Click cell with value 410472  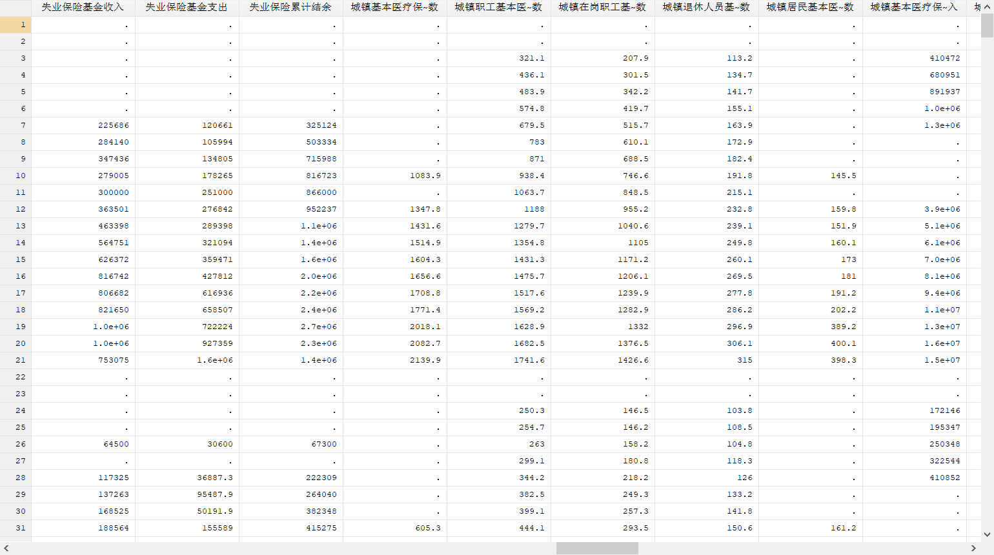point(915,58)
